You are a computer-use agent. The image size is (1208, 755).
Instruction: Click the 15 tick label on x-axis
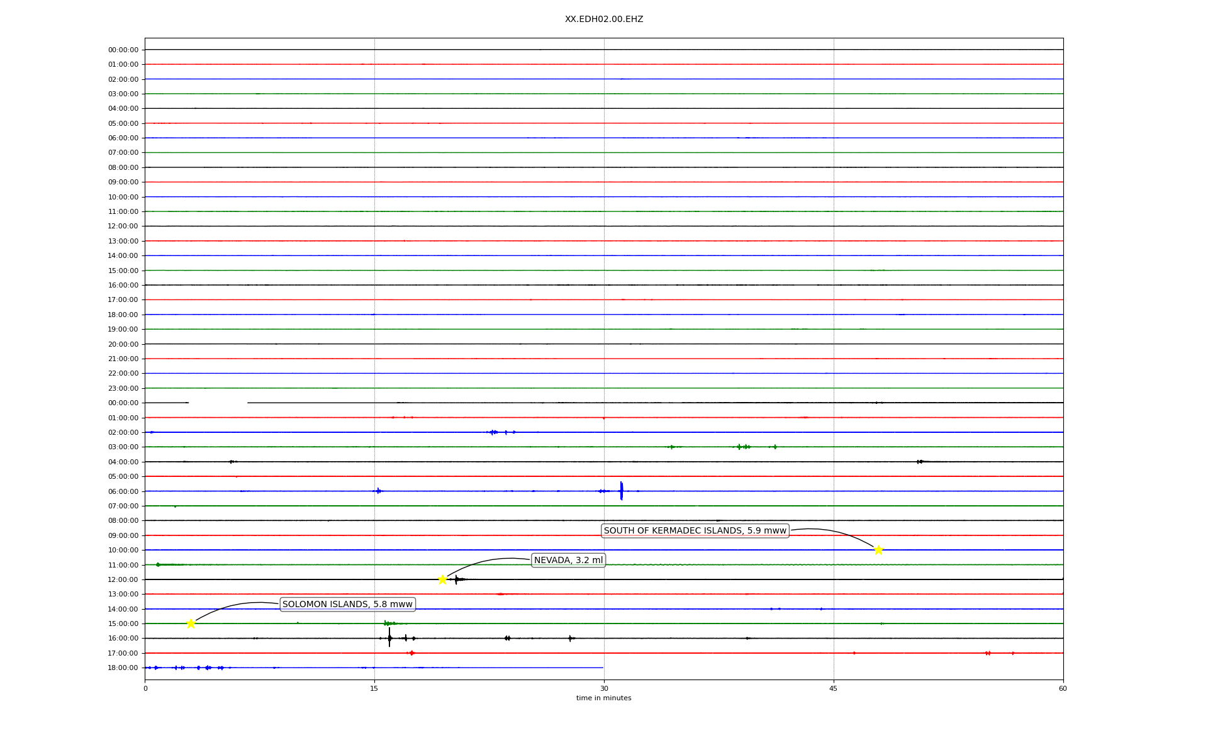pyautogui.click(x=374, y=688)
